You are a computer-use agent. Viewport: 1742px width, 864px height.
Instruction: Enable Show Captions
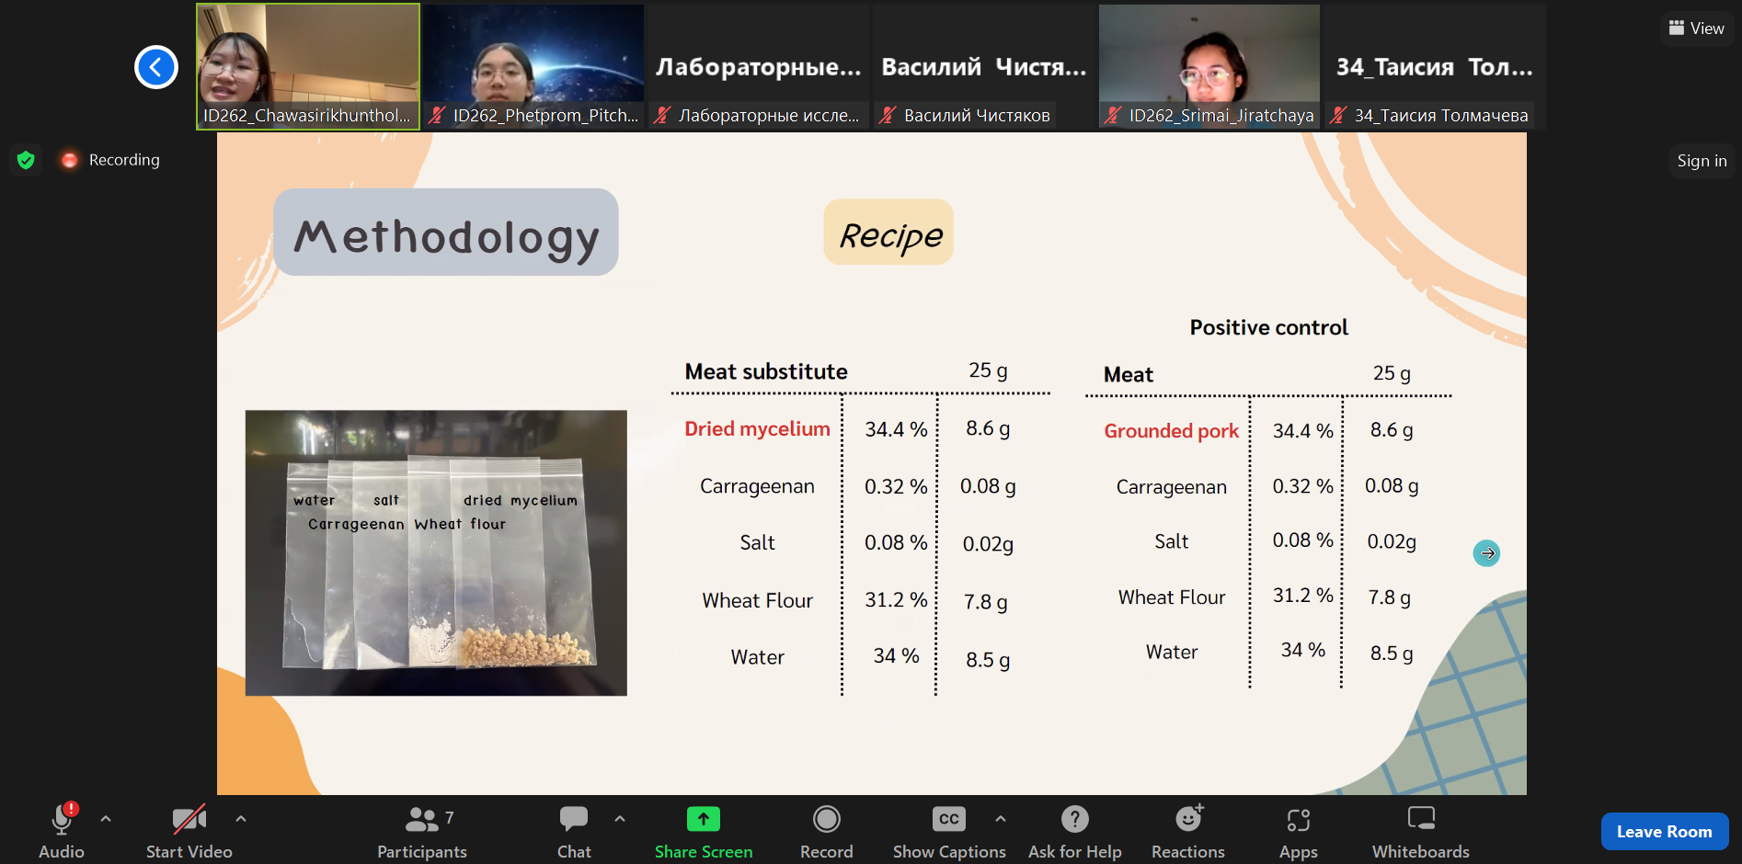[x=948, y=831]
